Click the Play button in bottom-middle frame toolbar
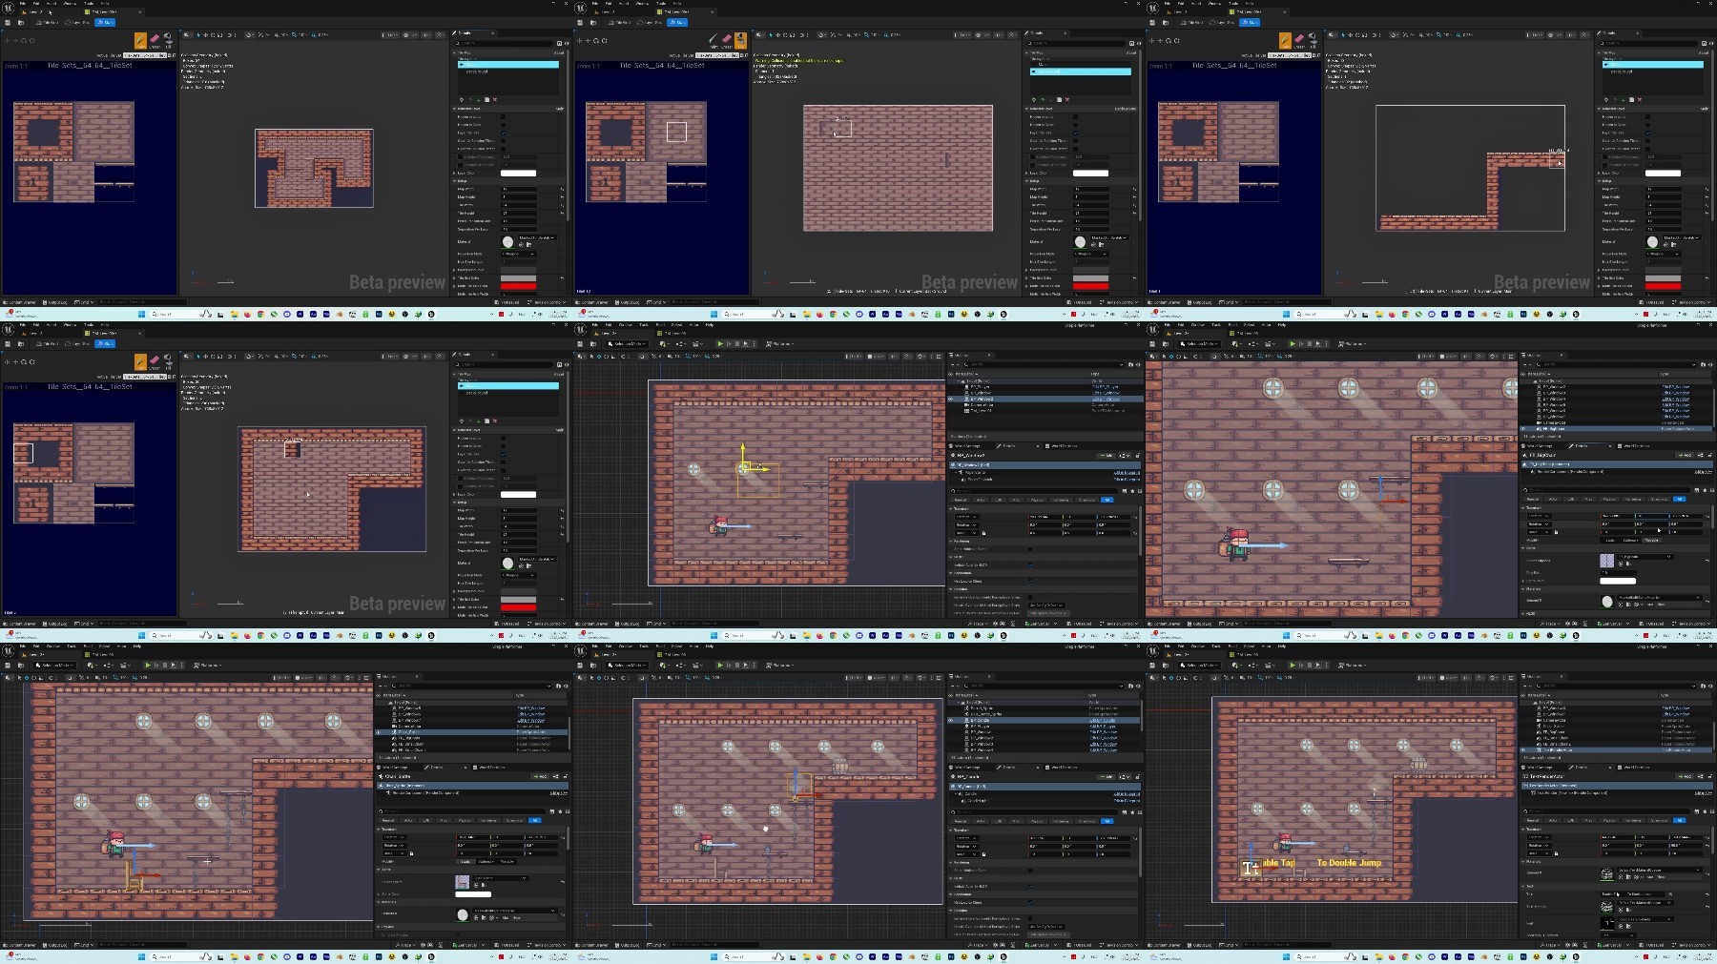 [720, 665]
